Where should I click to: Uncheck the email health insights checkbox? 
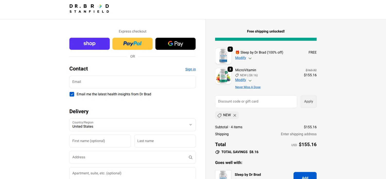coord(72,94)
